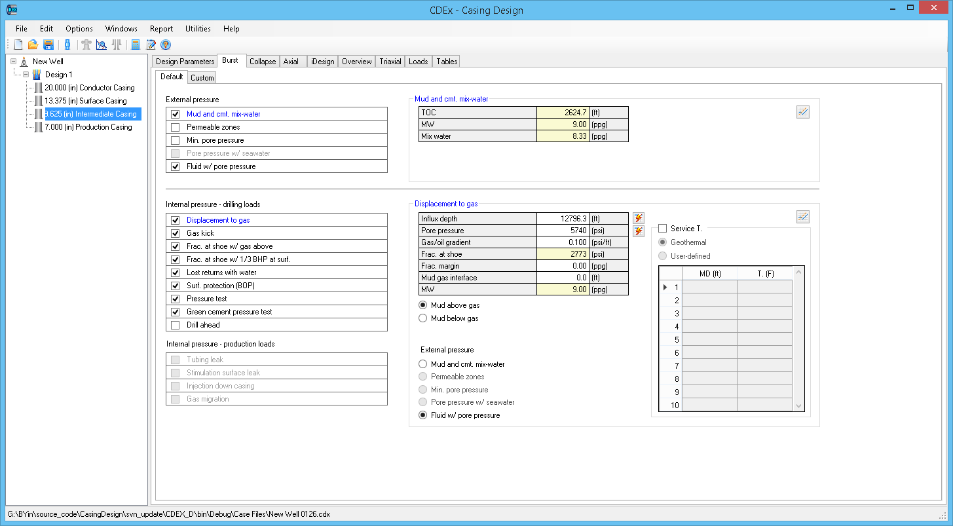Open a case file with folder icon

33,45
